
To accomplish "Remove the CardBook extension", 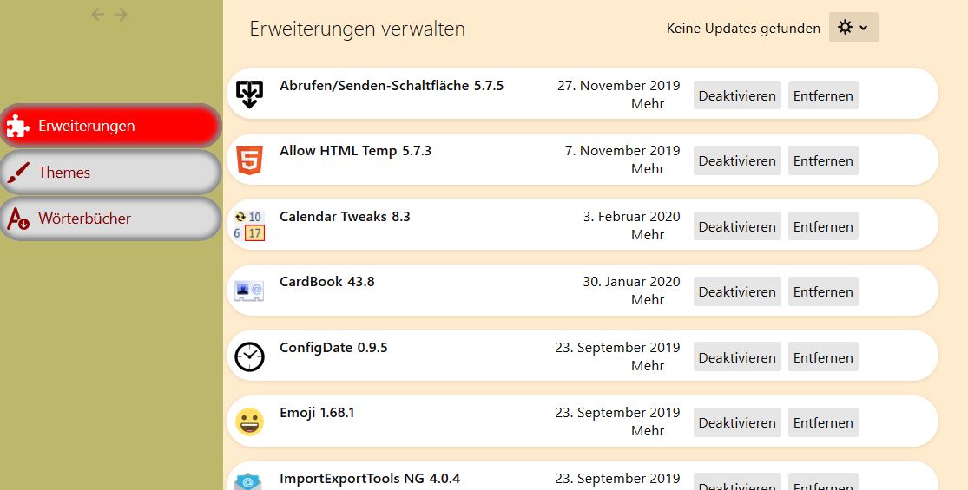I will (x=823, y=292).
